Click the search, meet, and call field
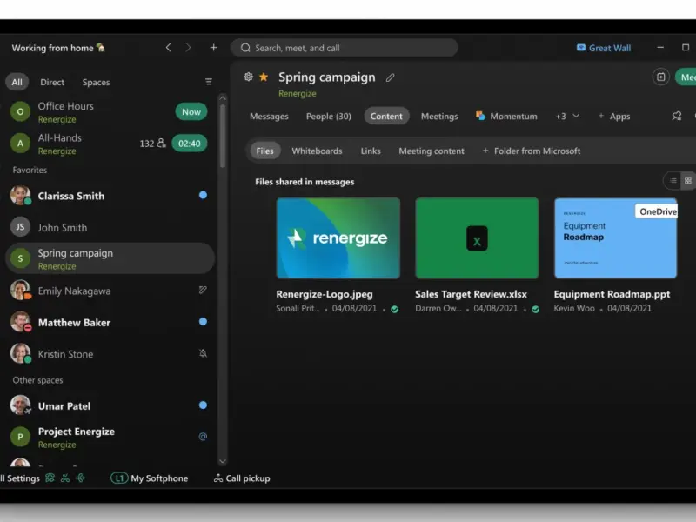Viewport: 696px width, 522px height. point(344,48)
